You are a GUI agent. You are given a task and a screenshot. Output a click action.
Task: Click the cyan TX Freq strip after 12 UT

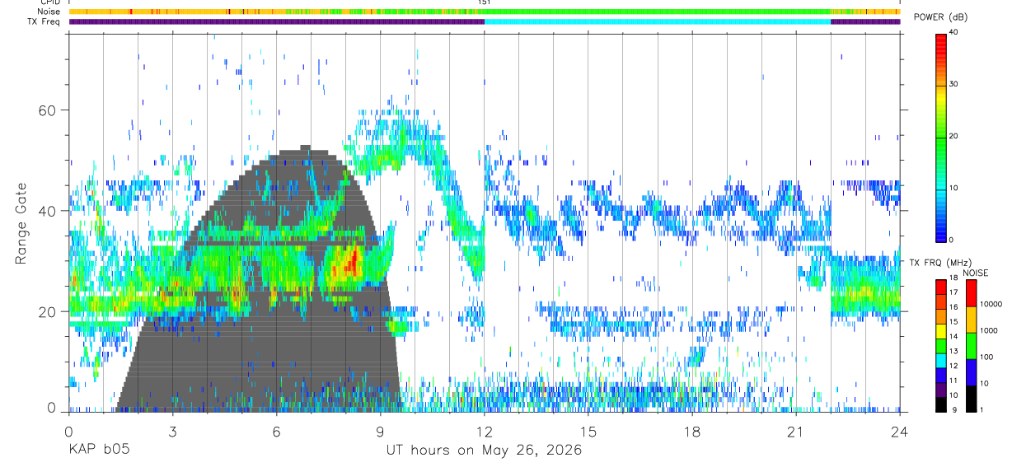[x=658, y=21]
